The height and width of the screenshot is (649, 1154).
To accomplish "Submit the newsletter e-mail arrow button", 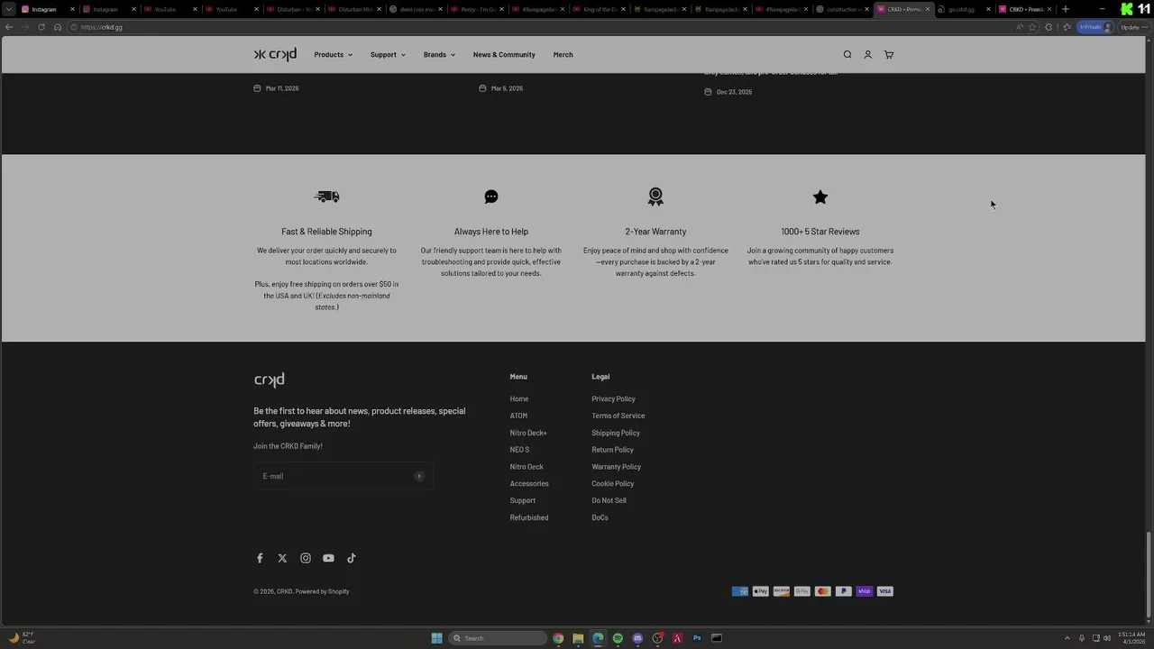I will coord(419,476).
